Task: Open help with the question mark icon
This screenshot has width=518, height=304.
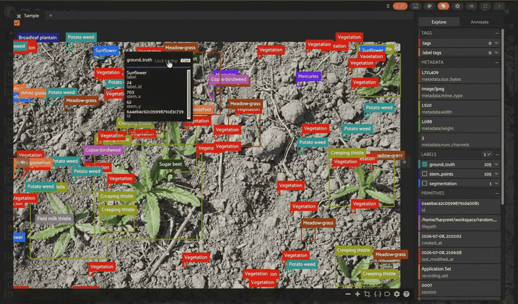Action: coord(406,294)
